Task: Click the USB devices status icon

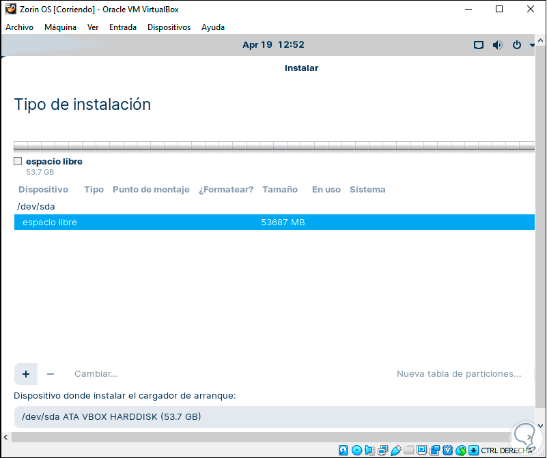Action: pos(395,450)
